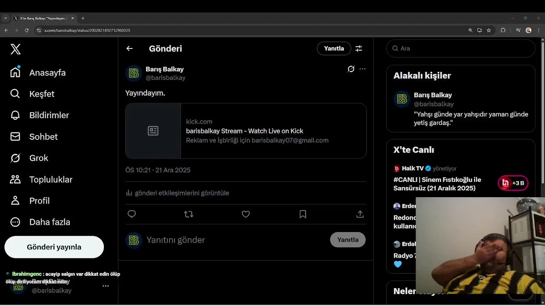Open tab search dropdown arrow
The image size is (545, 306).
point(5,18)
